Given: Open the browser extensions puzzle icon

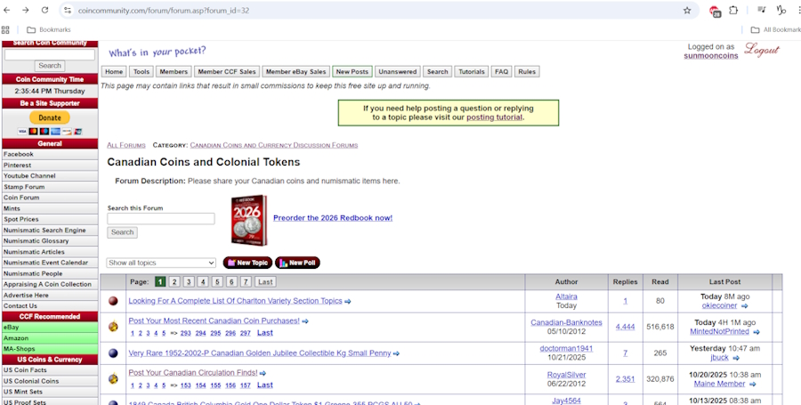Looking at the screenshot, I should click(733, 10).
